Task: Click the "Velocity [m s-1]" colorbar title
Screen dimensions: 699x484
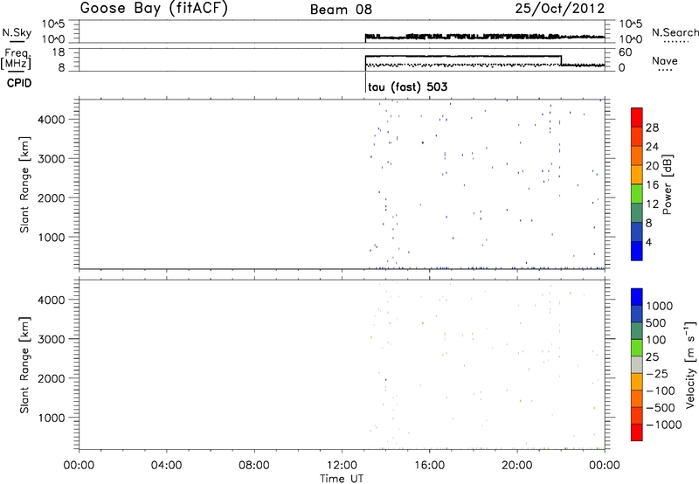Action: [x=690, y=364]
